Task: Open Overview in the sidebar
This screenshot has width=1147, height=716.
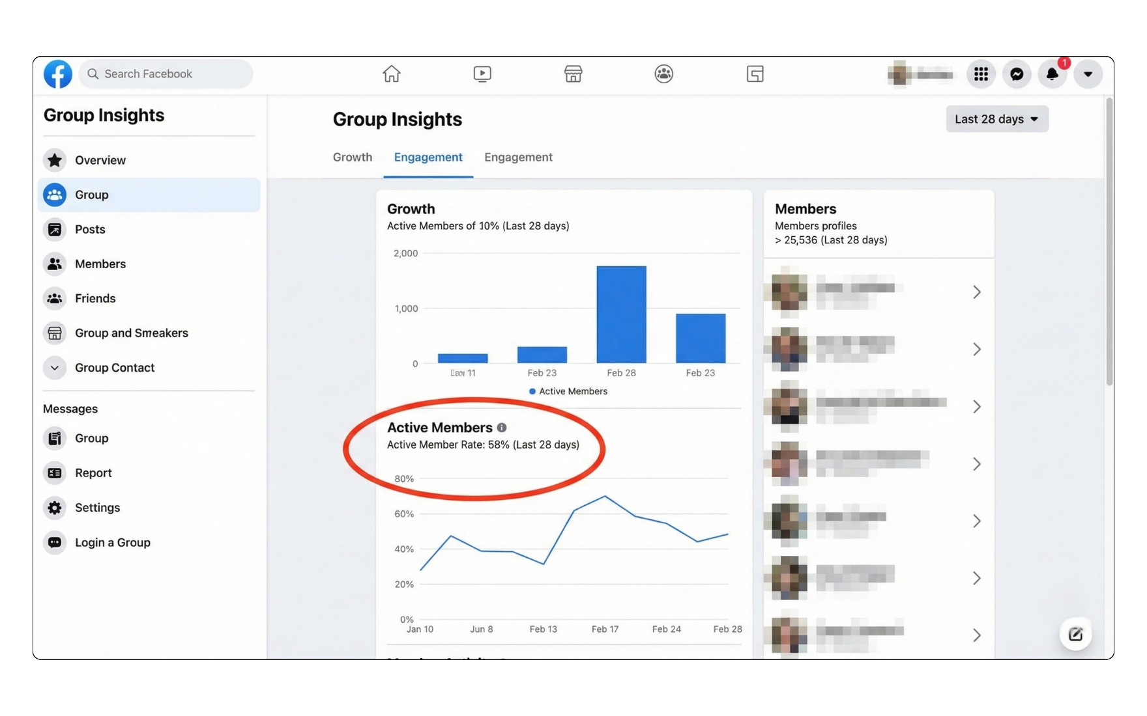Action: (x=100, y=160)
